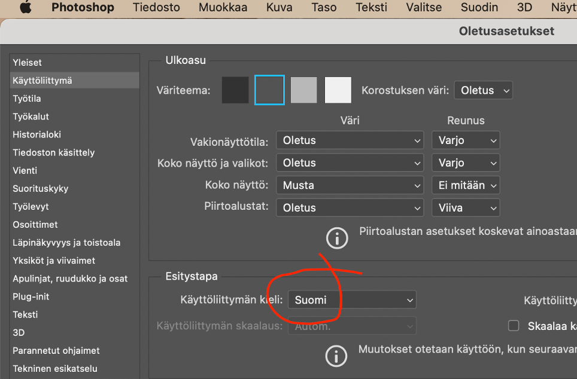The width and height of the screenshot is (577, 379).
Task: Click the Apple logo menu icon
Action: click(26, 8)
